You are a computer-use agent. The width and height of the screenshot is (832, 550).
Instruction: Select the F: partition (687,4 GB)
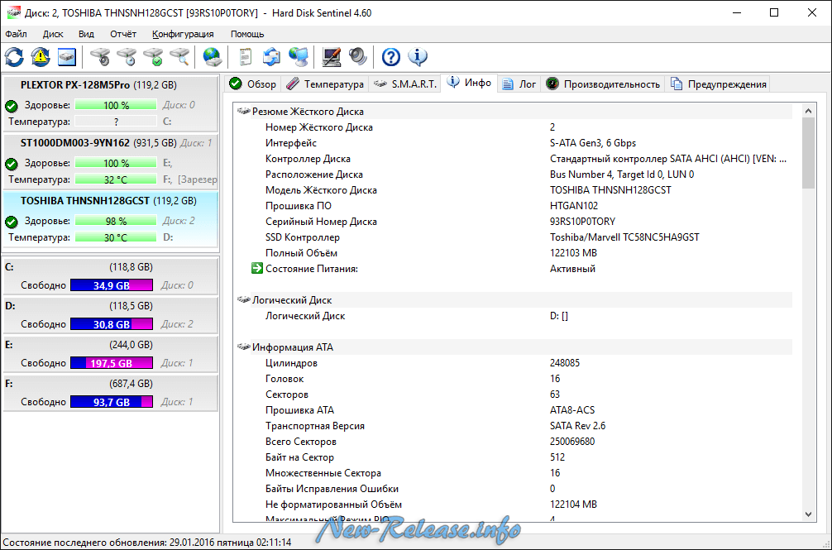(110, 393)
